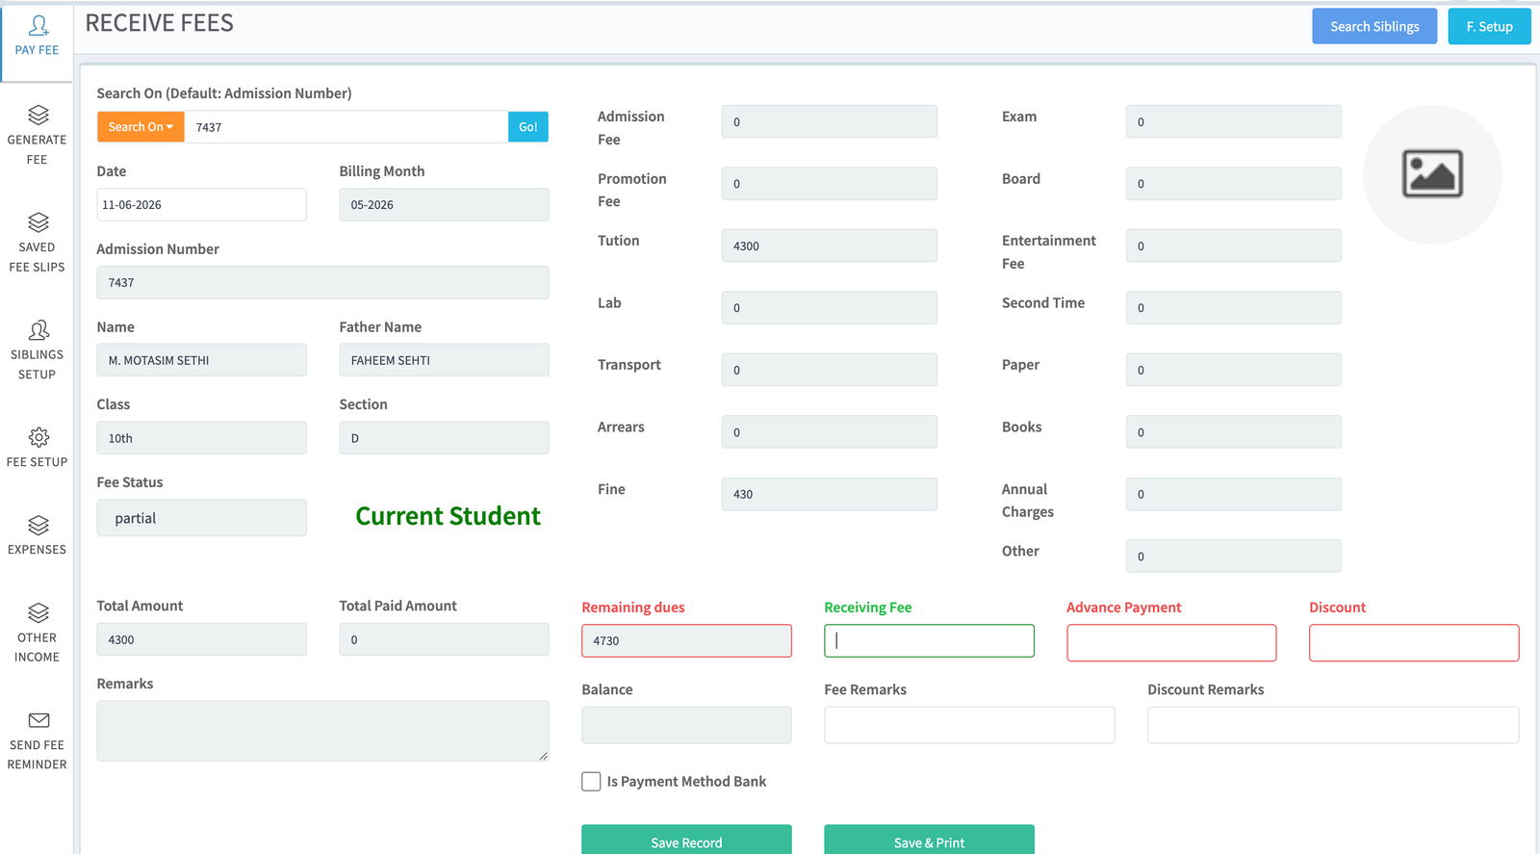
Task: Open the GENERATE FEE menu label
Action: [x=37, y=149]
